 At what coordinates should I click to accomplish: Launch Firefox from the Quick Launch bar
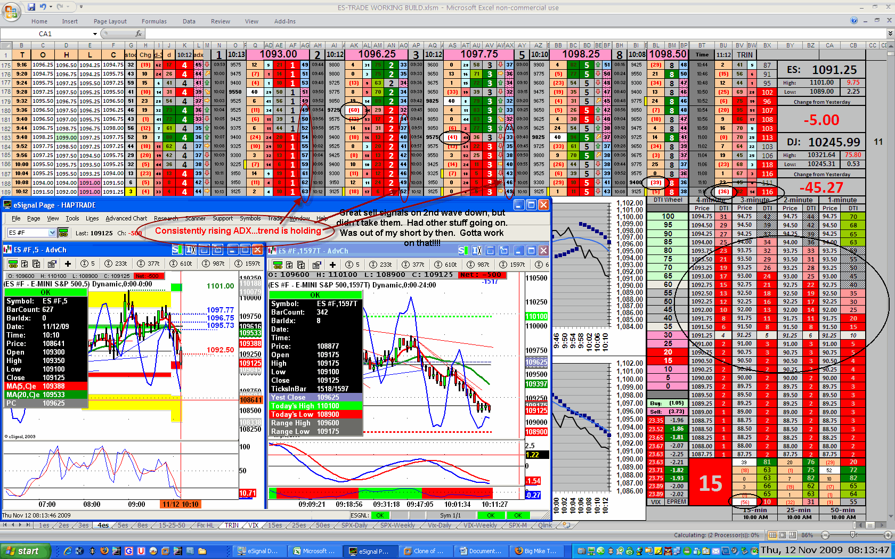[104, 551]
